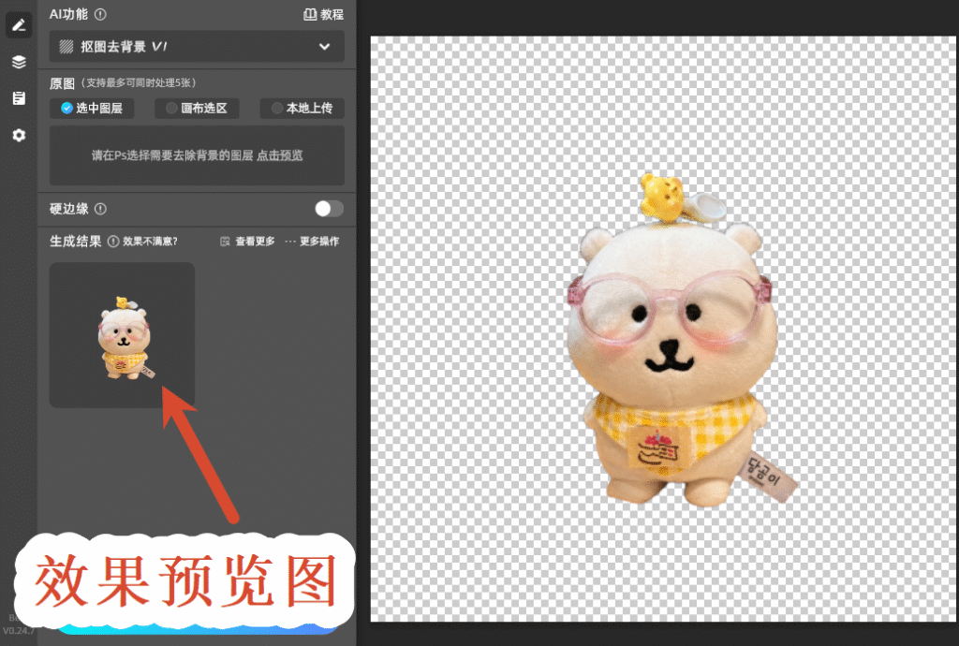The width and height of the screenshot is (959, 646).
Task: Click the info icon beside 硬边缘
Action: (x=101, y=209)
